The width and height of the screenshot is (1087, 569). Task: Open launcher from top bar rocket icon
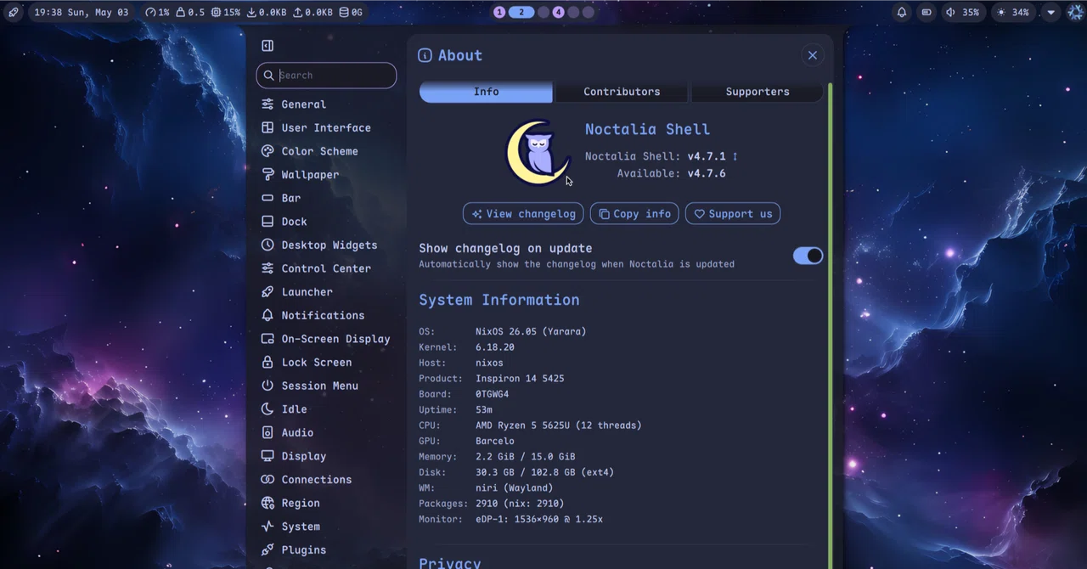pyautogui.click(x=14, y=13)
